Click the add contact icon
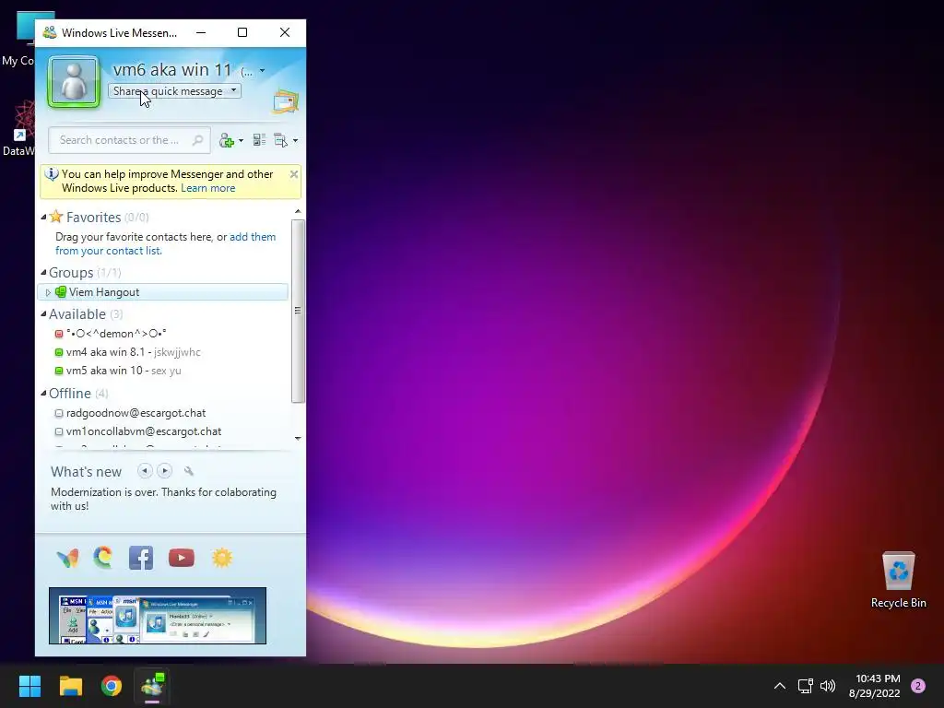944x708 pixels. pos(227,140)
